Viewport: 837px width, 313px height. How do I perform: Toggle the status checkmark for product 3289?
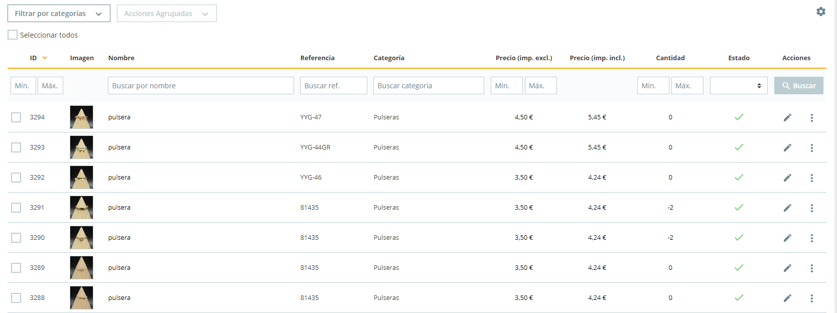(739, 267)
